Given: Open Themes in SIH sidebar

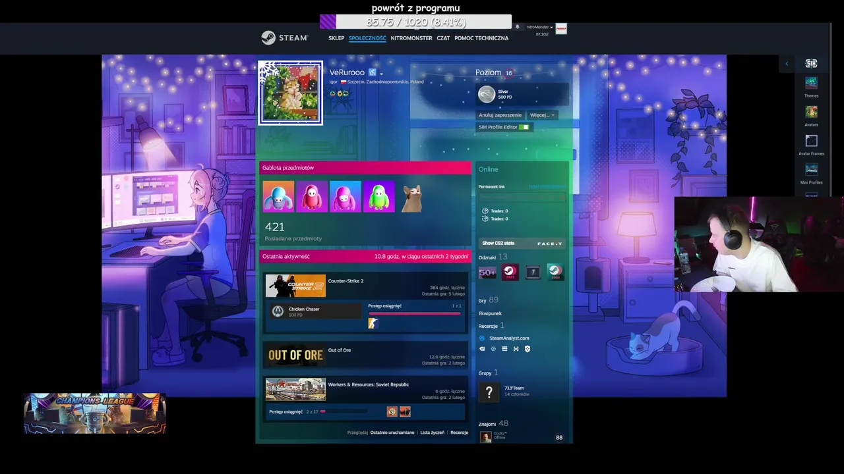Looking at the screenshot, I should pyautogui.click(x=811, y=87).
